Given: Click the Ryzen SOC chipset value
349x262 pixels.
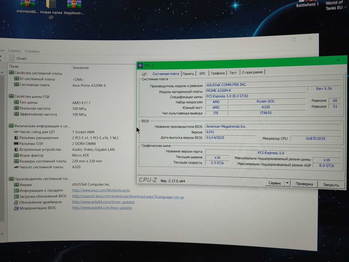Looking at the screenshot, I should point(266,101).
